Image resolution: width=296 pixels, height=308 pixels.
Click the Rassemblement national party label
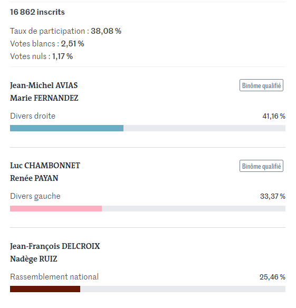[54, 277]
